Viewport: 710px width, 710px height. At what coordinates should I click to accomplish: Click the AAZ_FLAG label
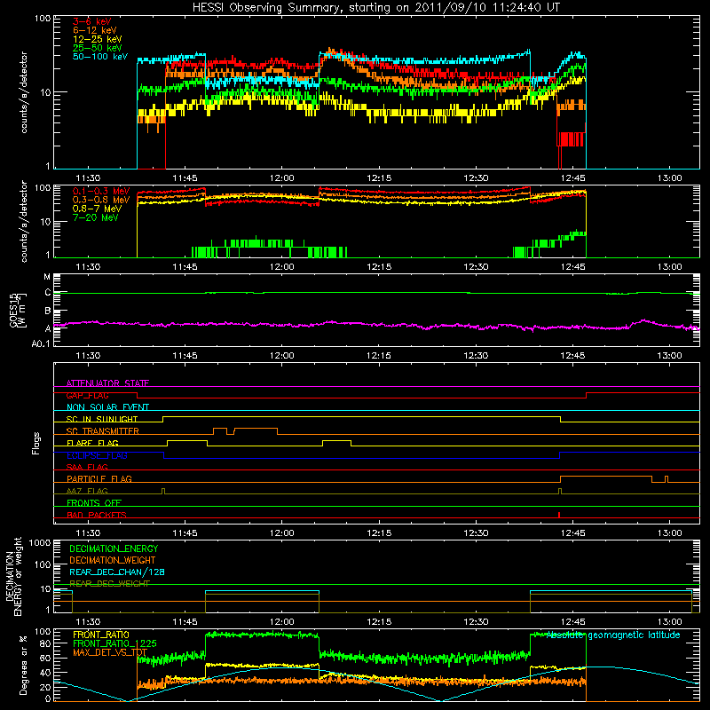click(87, 491)
